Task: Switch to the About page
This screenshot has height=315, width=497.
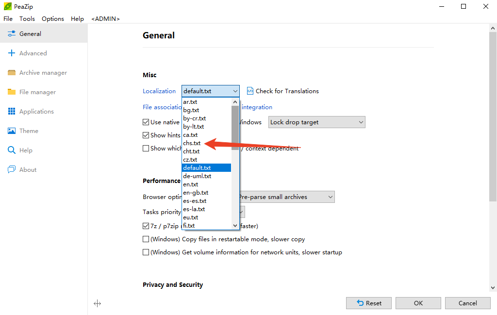Action: (x=44, y=169)
